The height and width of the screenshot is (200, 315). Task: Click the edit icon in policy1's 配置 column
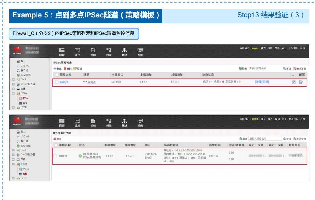click(301, 82)
